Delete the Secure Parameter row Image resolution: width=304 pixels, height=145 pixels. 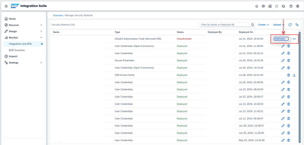pos(289,61)
